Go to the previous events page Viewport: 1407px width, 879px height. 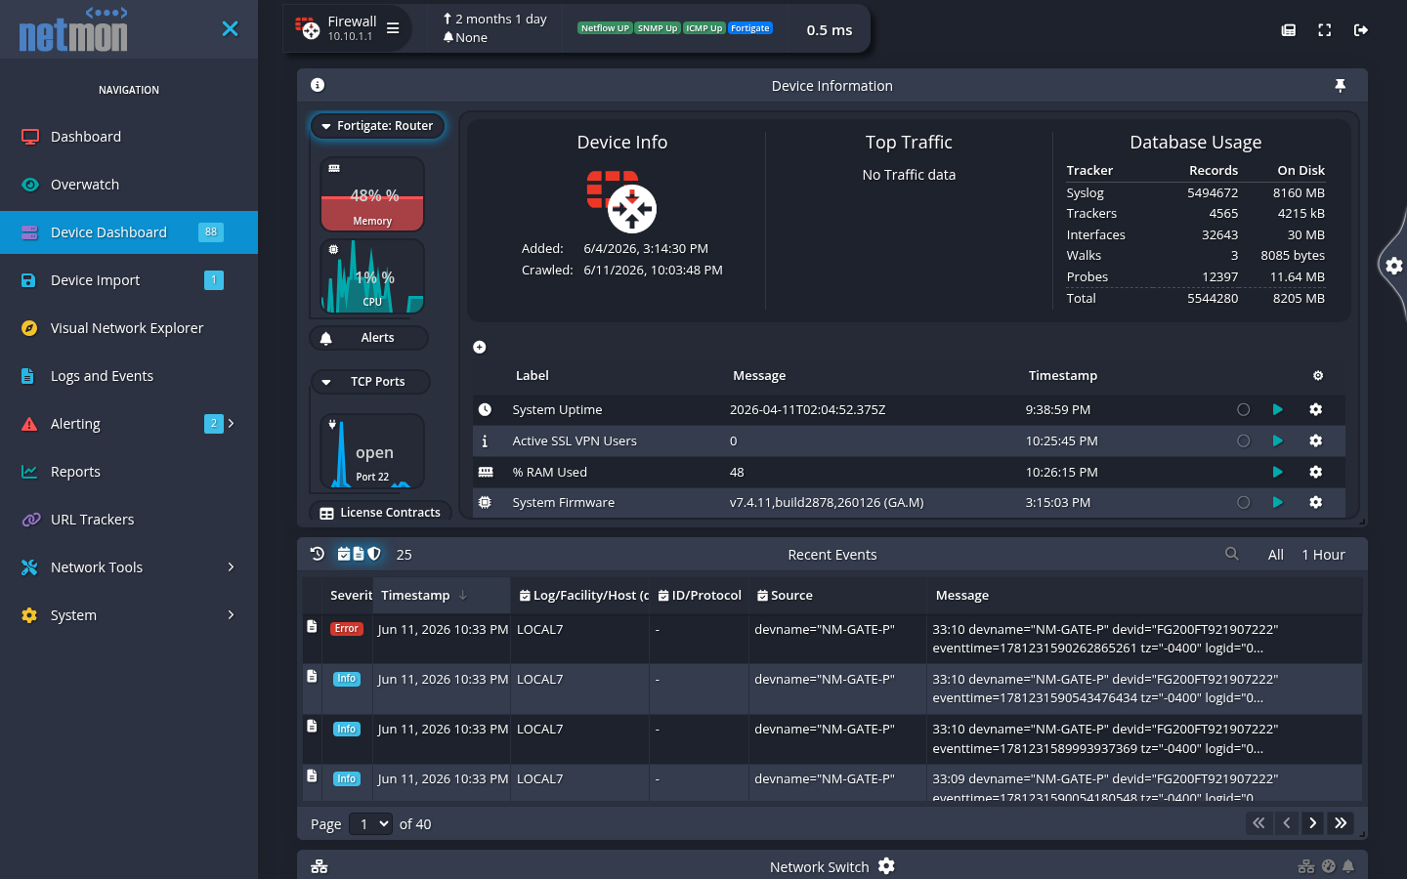(x=1287, y=823)
